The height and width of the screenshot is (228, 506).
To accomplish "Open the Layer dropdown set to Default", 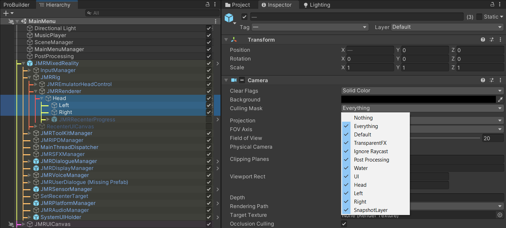I will pyautogui.click(x=447, y=27).
